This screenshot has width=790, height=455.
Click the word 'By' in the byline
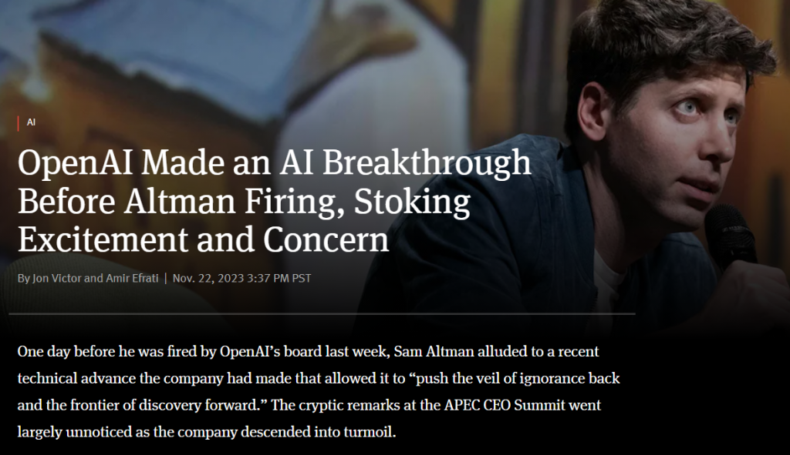(24, 279)
